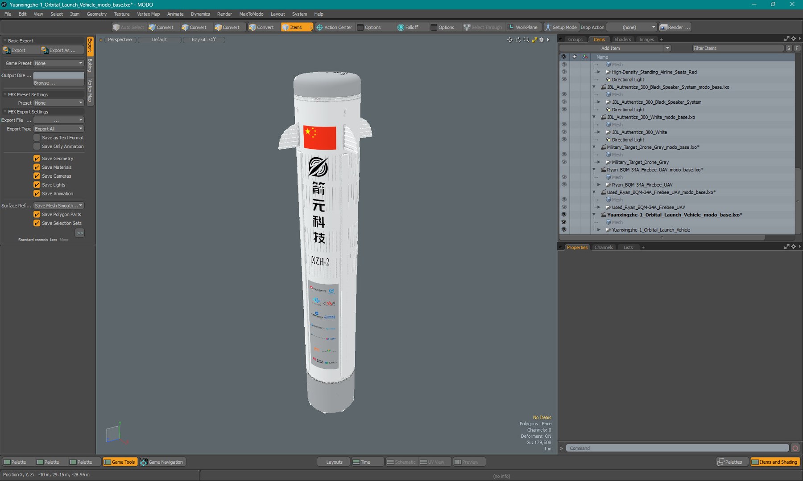Open the Texture menu
Viewport: 803px width, 481px height.
click(121, 14)
